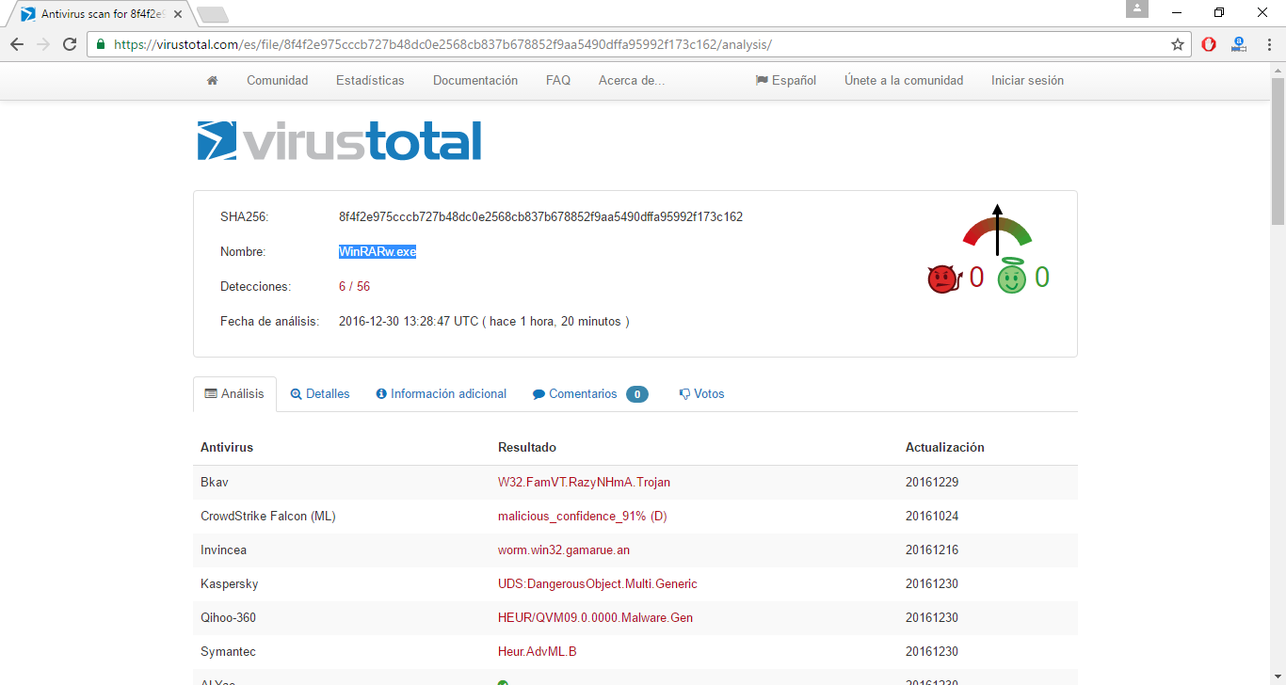The image size is (1286, 685).
Task: Open the Documentación menu item
Action: 475,81
